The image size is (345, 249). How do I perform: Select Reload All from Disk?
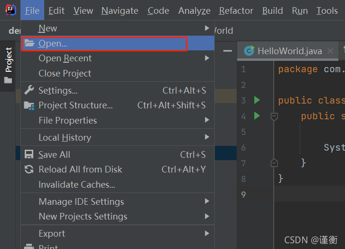coord(118,170)
